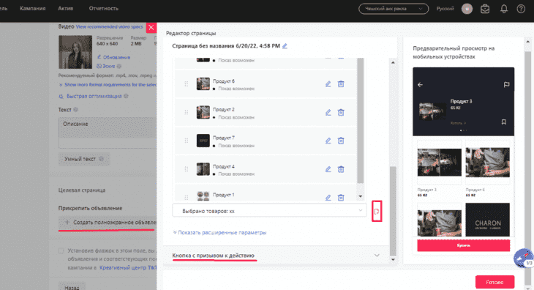
Task: Select Продукт 7 thumbnail in list
Action: 203,141
